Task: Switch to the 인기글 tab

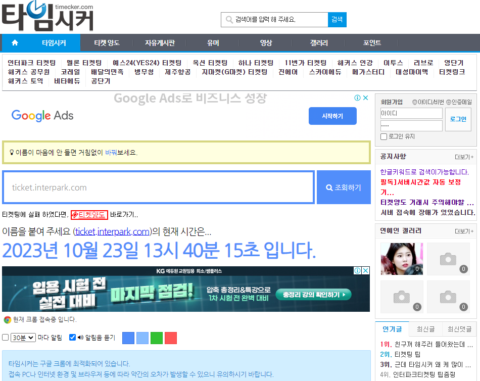Action: click(x=392, y=329)
